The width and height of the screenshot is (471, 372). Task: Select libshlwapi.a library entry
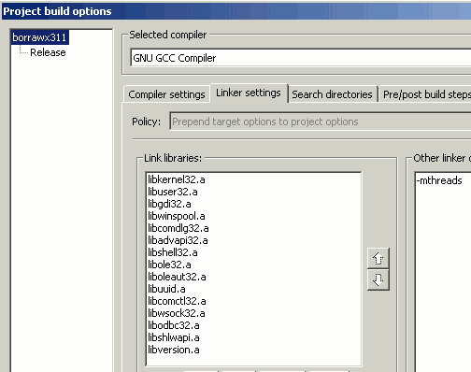tap(174, 337)
